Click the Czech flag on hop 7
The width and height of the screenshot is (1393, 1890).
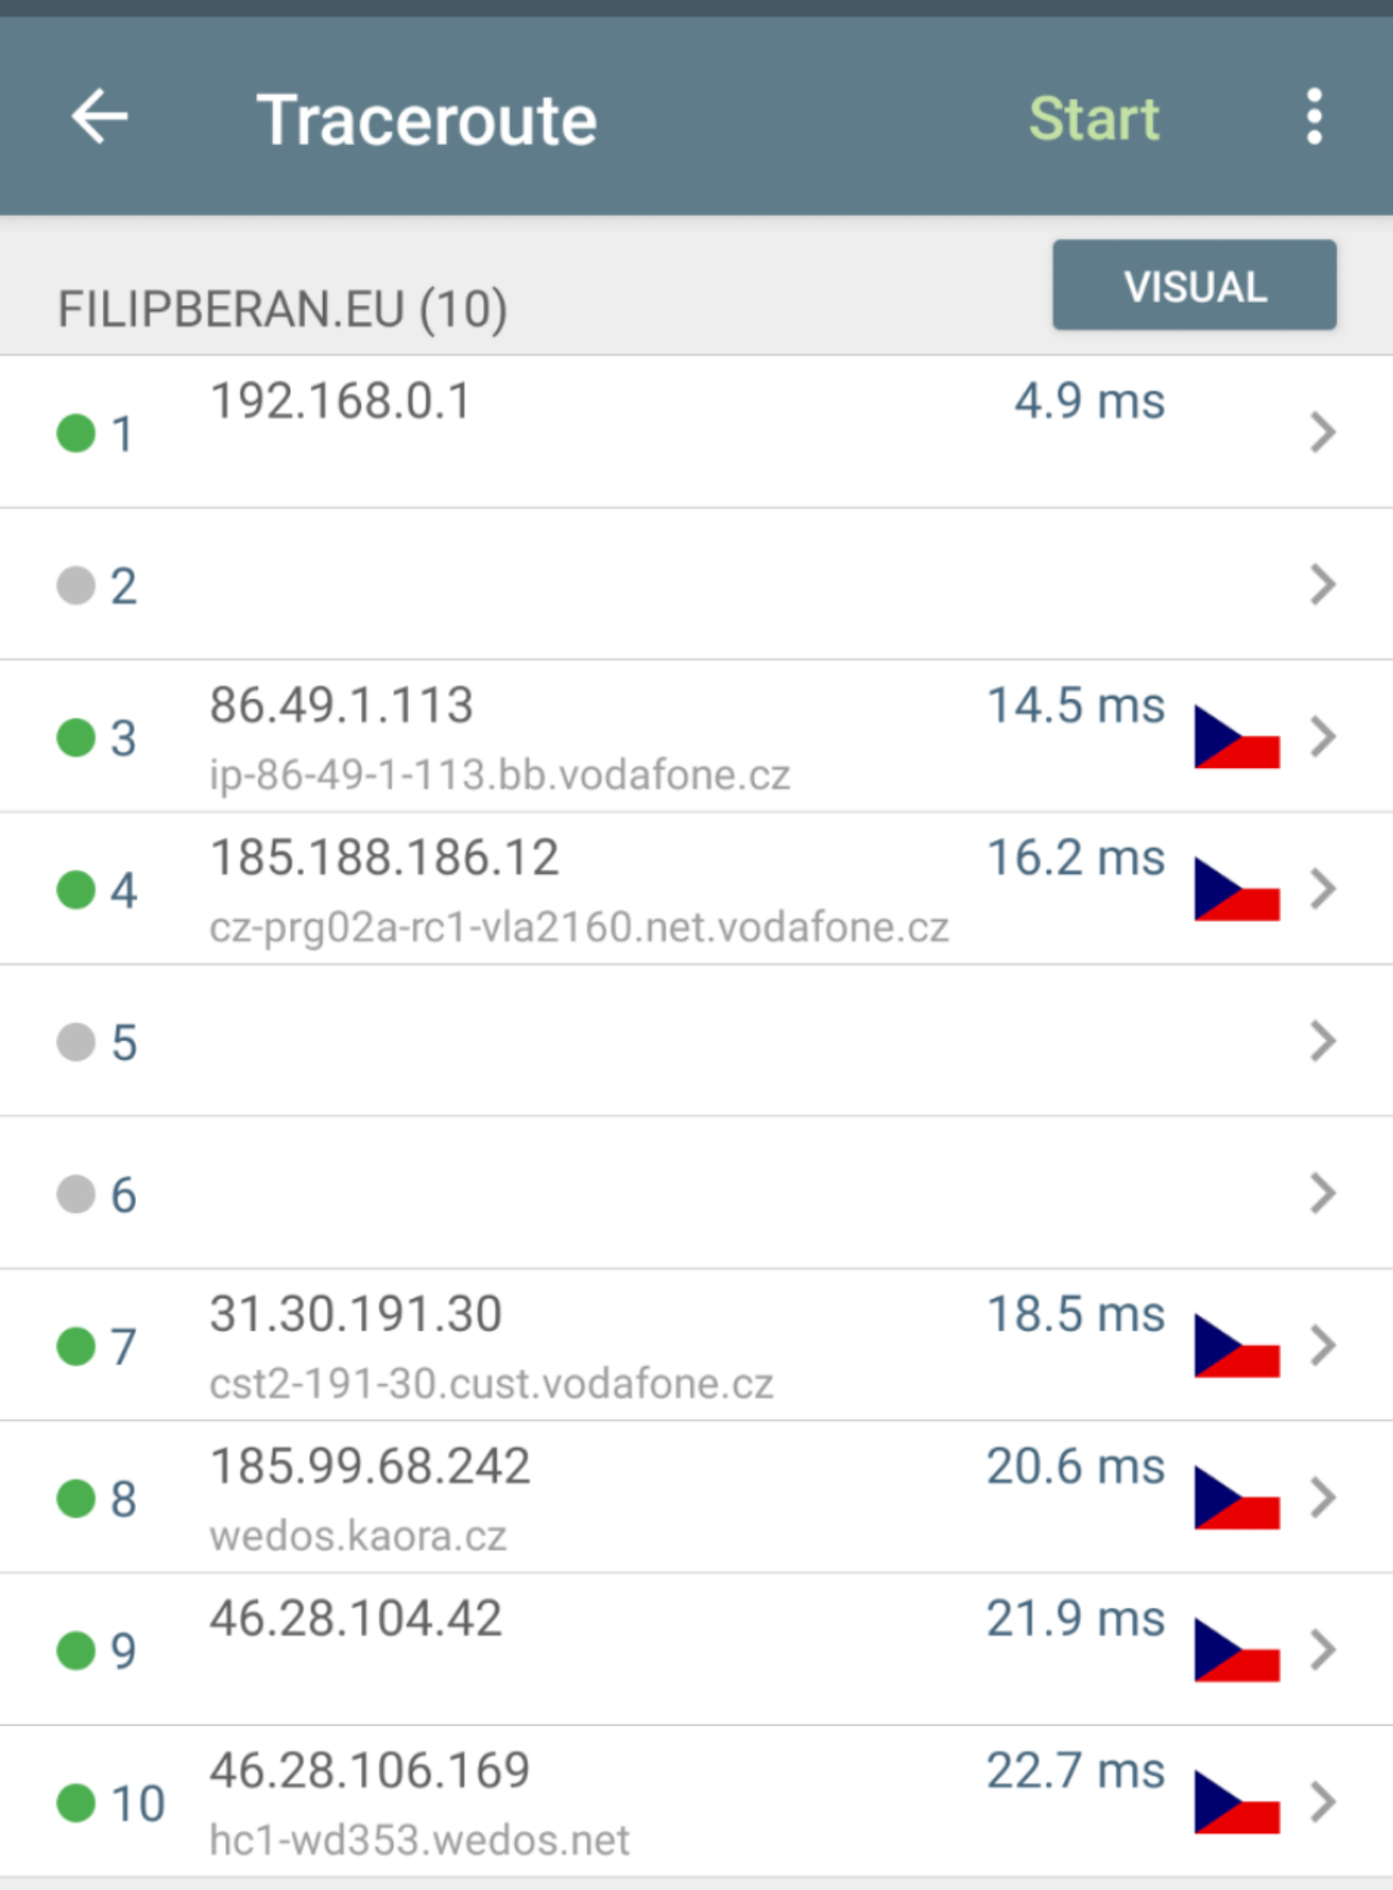click(1236, 1346)
